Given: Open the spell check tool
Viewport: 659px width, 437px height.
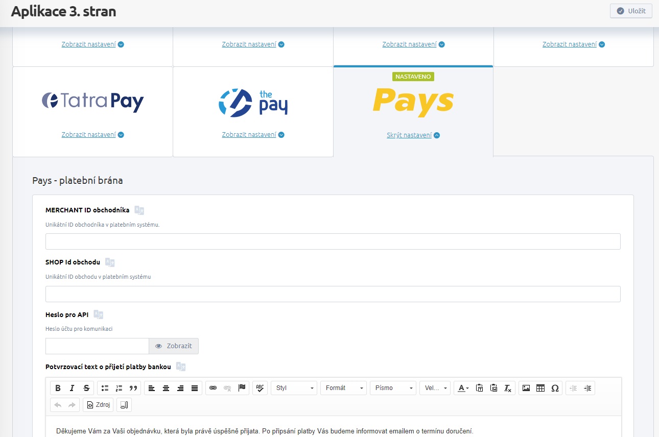Looking at the screenshot, I should pos(260,388).
